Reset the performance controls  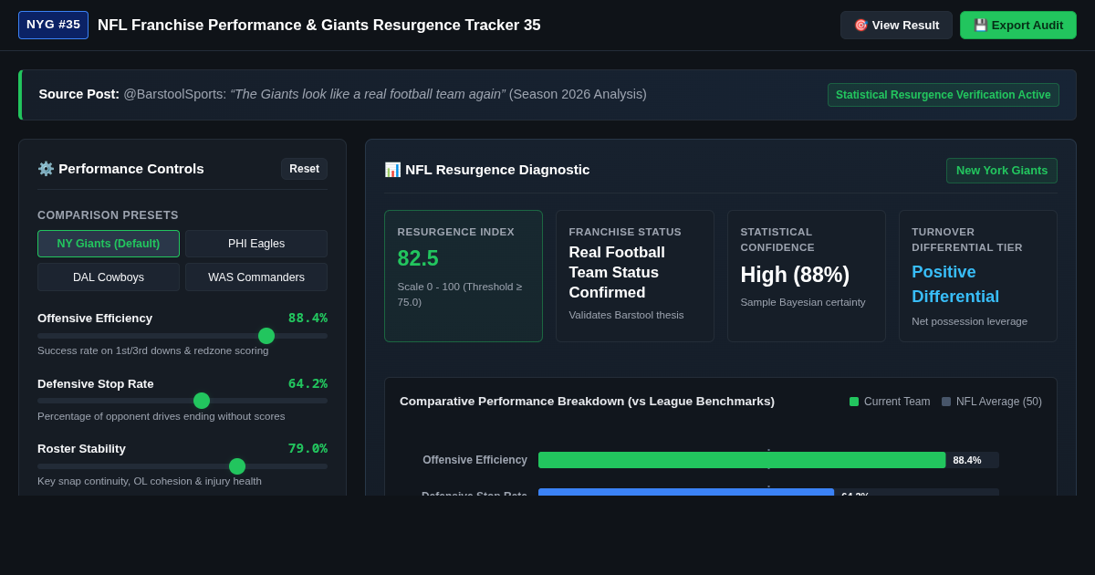(304, 169)
